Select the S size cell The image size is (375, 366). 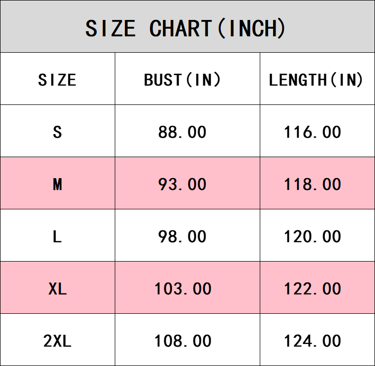(x=57, y=132)
